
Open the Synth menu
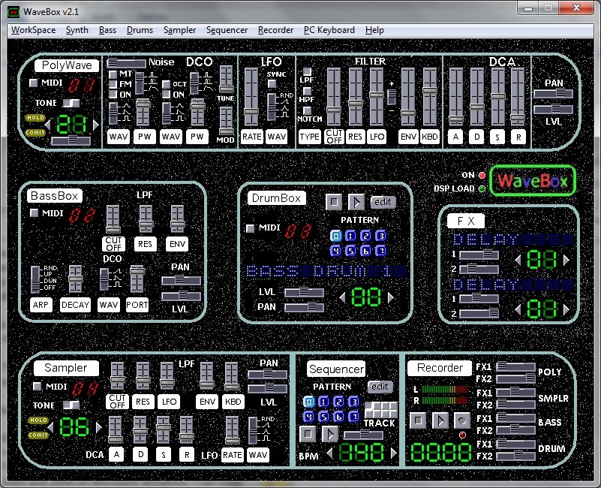point(77,30)
